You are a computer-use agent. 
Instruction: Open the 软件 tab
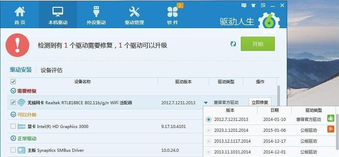point(173,16)
